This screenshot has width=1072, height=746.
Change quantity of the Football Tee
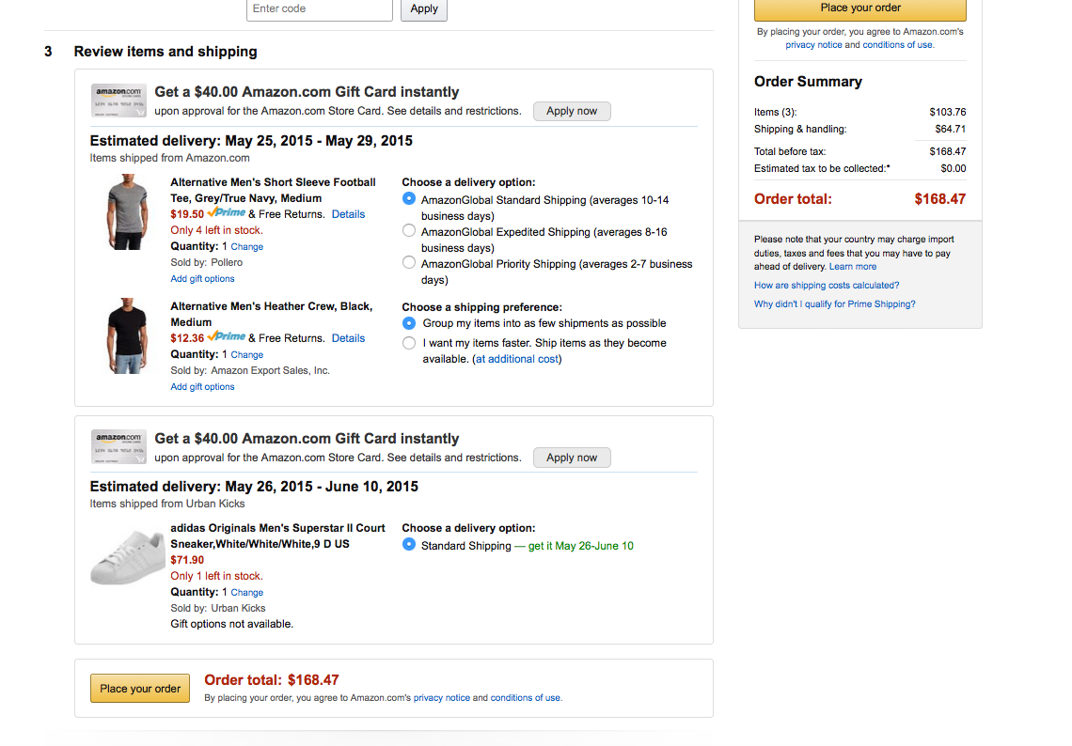[246, 247]
